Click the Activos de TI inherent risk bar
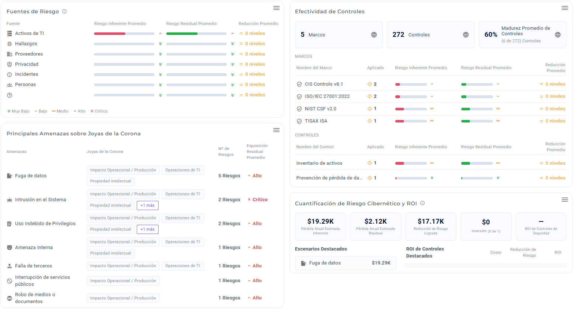Image resolution: width=574 pixels, height=309 pixels. 124,33
